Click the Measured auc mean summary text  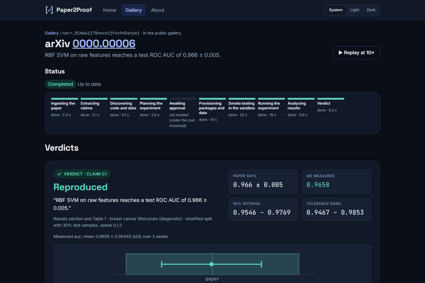point(111,237)
